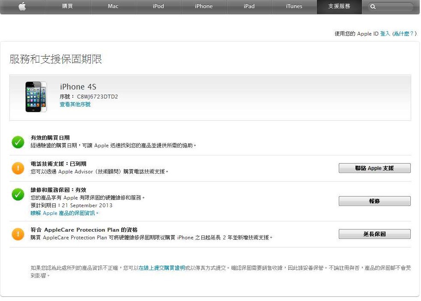Click the 登入 sign-in link
This screenshot has width=421, height=301.
click(x=385, y=33)
